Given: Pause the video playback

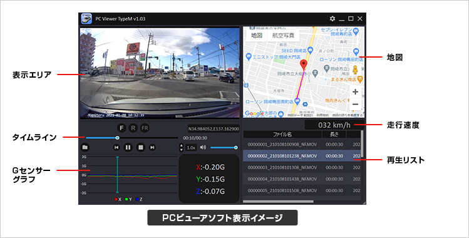Looking at the screenshot, I should 128,147.
